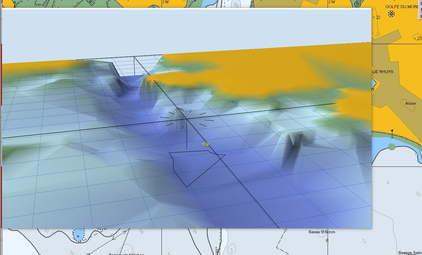The height and width of the screenshot is (255, 422).
Task: Click the church cross symbol on the chart
Action: (392, 14)
